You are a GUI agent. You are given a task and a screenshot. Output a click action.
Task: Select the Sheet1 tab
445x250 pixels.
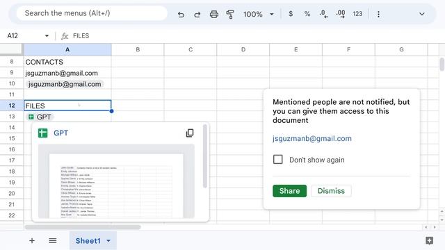click(88, 241)
